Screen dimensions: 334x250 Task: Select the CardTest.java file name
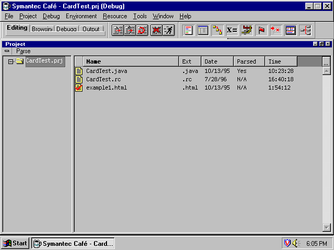point(106,71)
